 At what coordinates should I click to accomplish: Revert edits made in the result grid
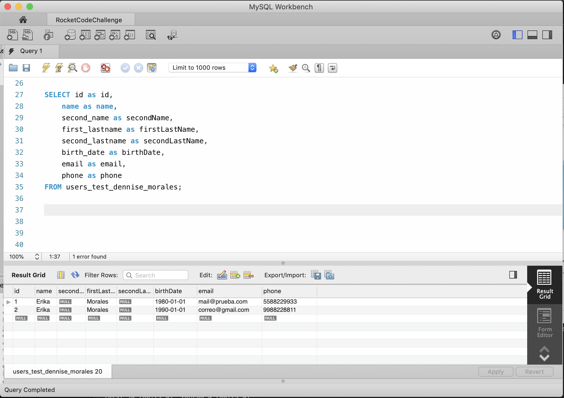coord(534,371)
